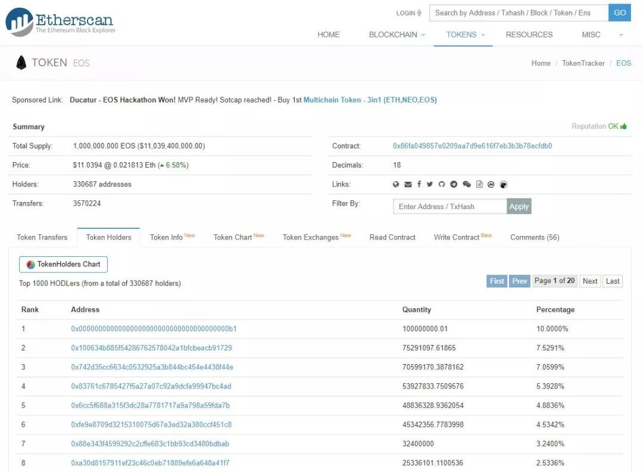Open the GitHub icon link
Screen dimensions: 643x472
(442, 185)
